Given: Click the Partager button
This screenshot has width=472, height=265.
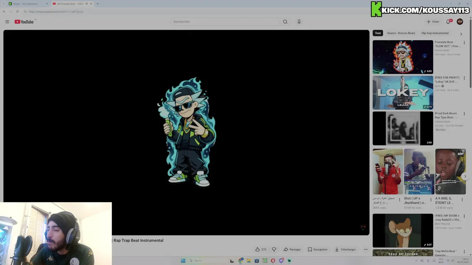Looking at the screenshot, I should click(292, 250).
